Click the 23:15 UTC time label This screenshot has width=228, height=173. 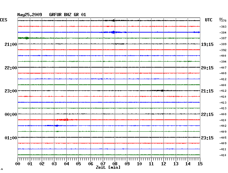[207, 138]
